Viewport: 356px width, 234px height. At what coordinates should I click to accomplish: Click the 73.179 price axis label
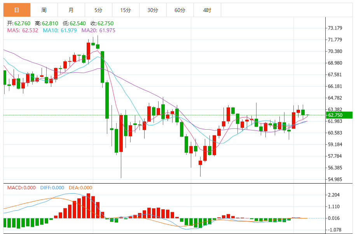click(335, 28)
